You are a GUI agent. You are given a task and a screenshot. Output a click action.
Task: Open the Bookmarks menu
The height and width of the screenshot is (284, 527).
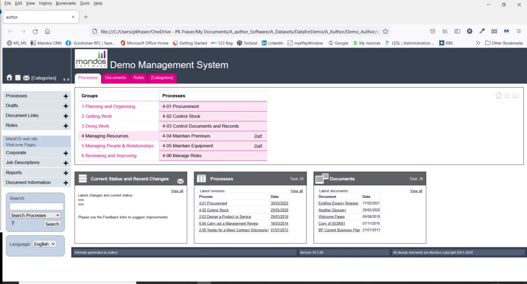(66, 3)
